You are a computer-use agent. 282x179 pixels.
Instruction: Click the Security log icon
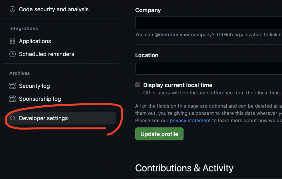pyautogui.click(x=12, y=86)
